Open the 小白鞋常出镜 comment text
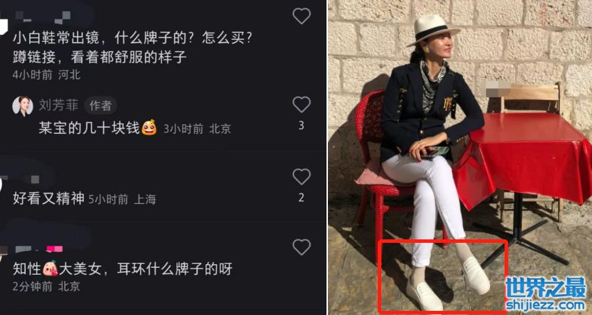This screenshot has width=592, height=315. [x=132, y=47]
